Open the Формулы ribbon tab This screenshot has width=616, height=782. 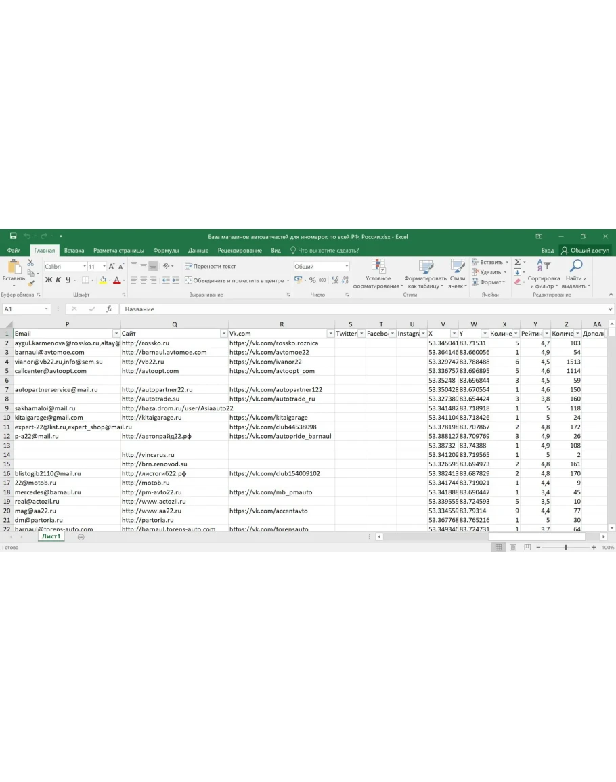click(x=166, y=251)
